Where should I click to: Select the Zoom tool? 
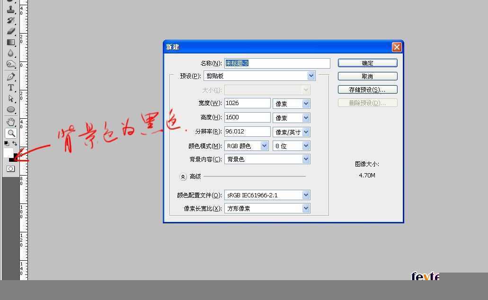click(10, 133)
